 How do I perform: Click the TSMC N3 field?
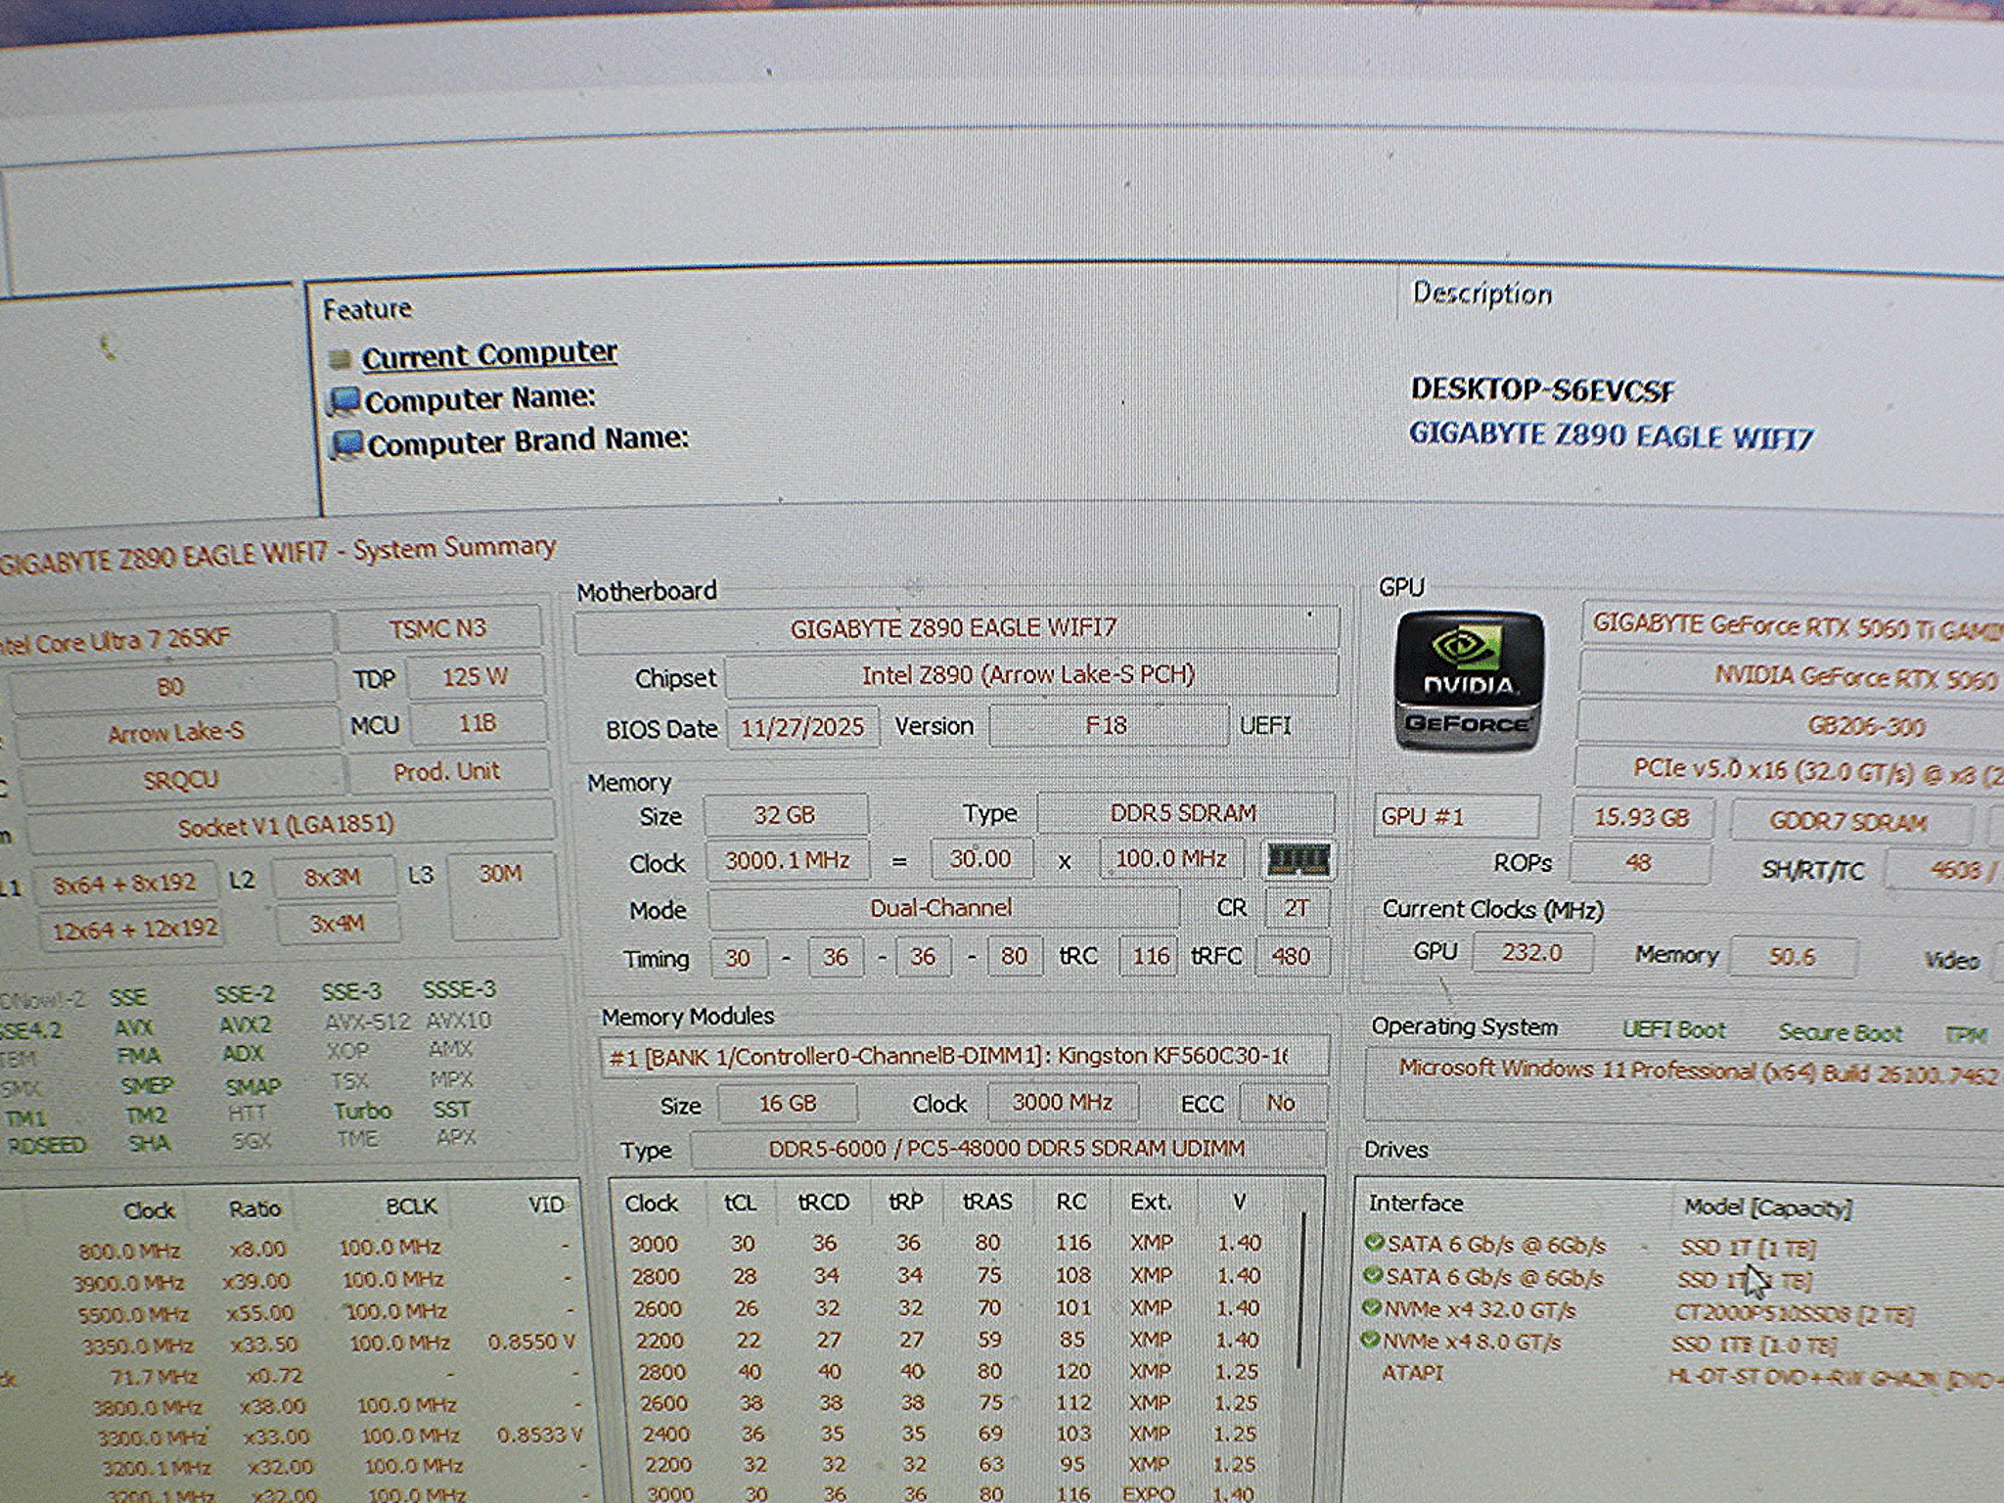coord(438,628)
